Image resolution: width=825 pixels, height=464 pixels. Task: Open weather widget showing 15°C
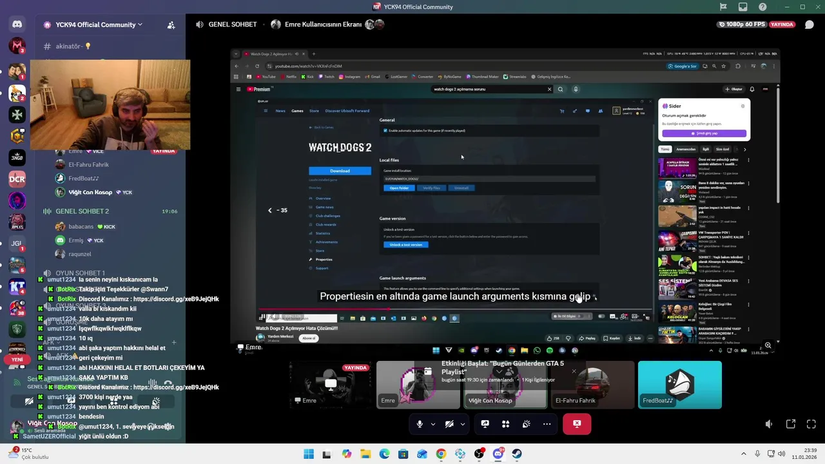(29, 454)
